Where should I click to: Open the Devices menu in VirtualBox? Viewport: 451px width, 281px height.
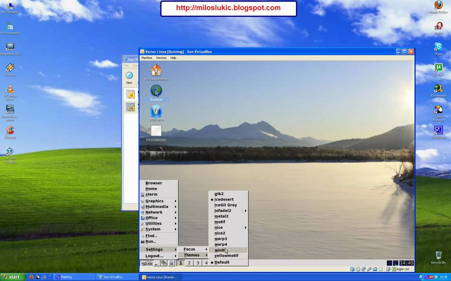[161, 58]
